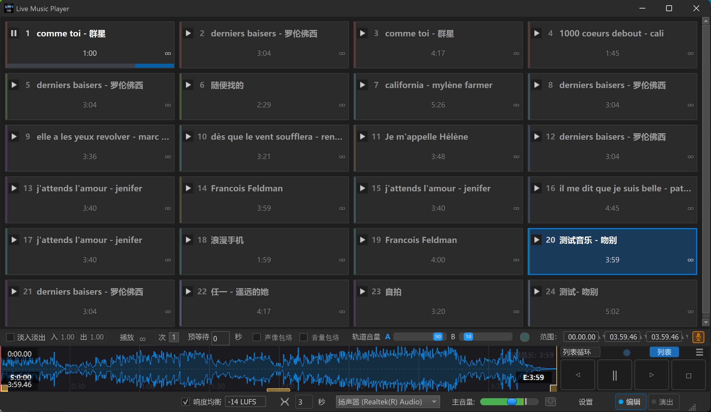Click the previous track button

[x=578, y=375]
